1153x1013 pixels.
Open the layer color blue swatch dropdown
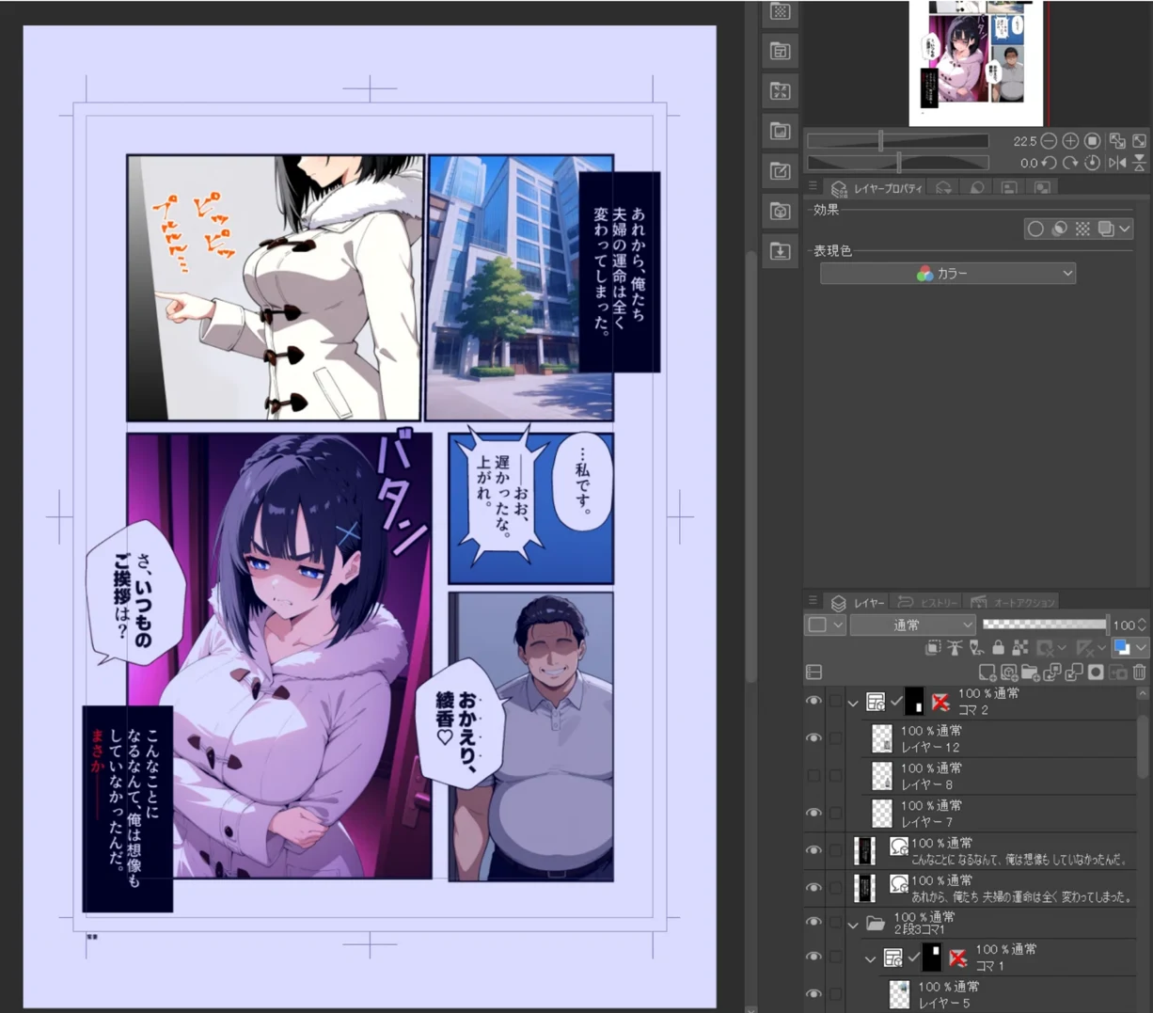click(x=1129, y=647)
